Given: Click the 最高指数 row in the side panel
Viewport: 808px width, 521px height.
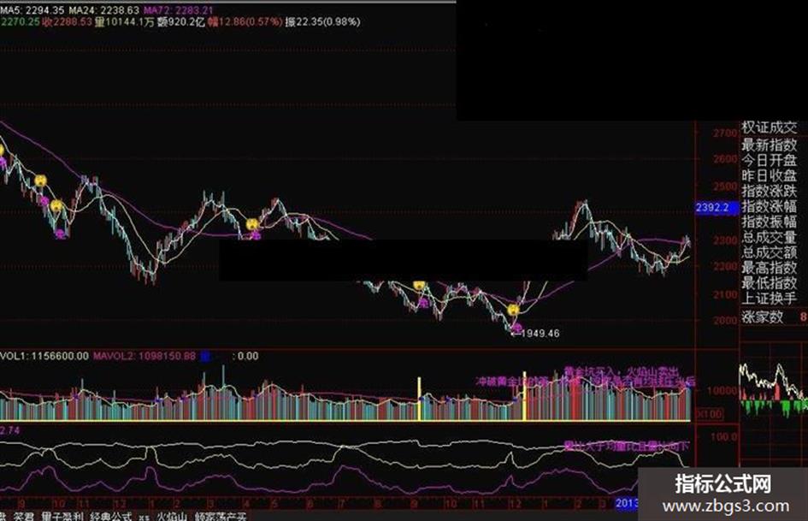Looking at the screenshot, I should click(x=770, y=268).
